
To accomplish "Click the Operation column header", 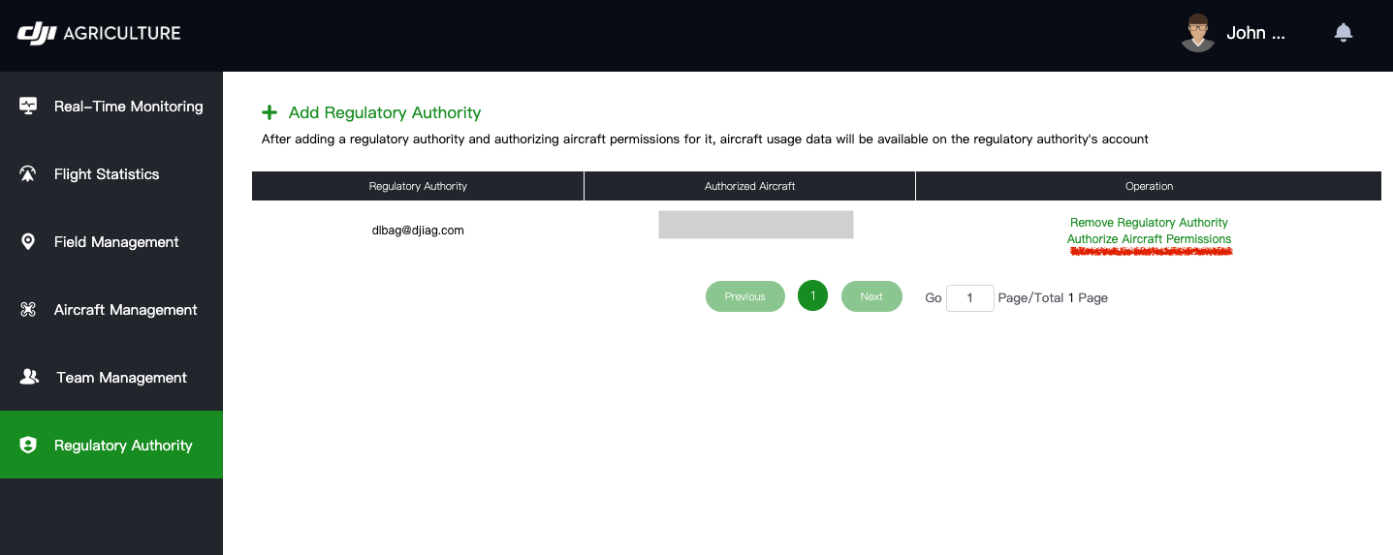I will (1149, 186).
